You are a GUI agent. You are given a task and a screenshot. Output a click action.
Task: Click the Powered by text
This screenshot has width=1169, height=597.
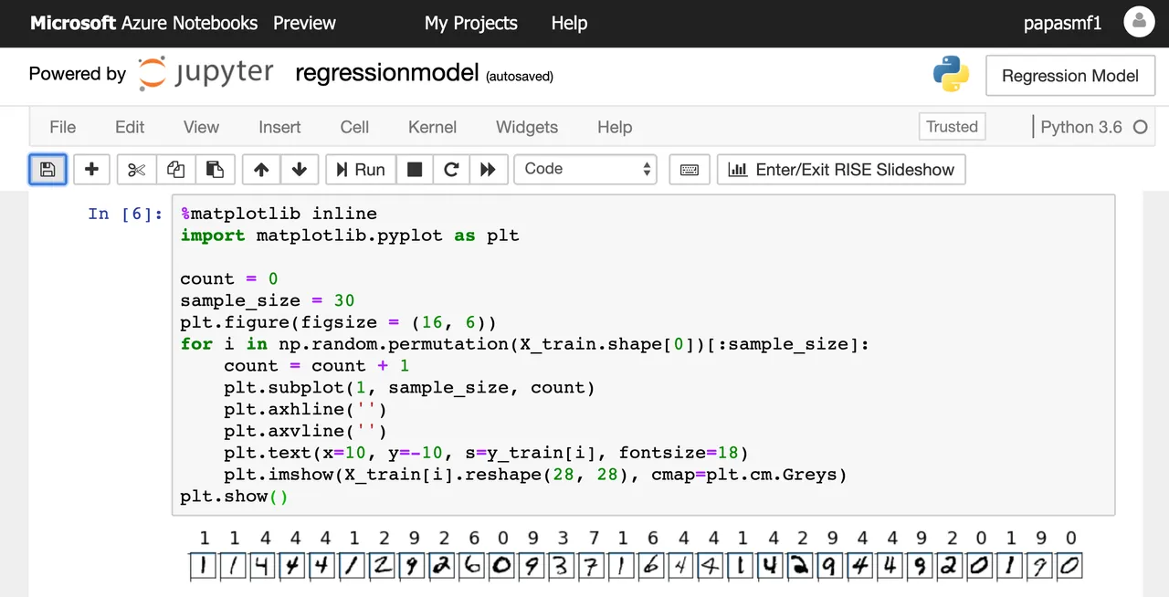click(x=78, y=74)
